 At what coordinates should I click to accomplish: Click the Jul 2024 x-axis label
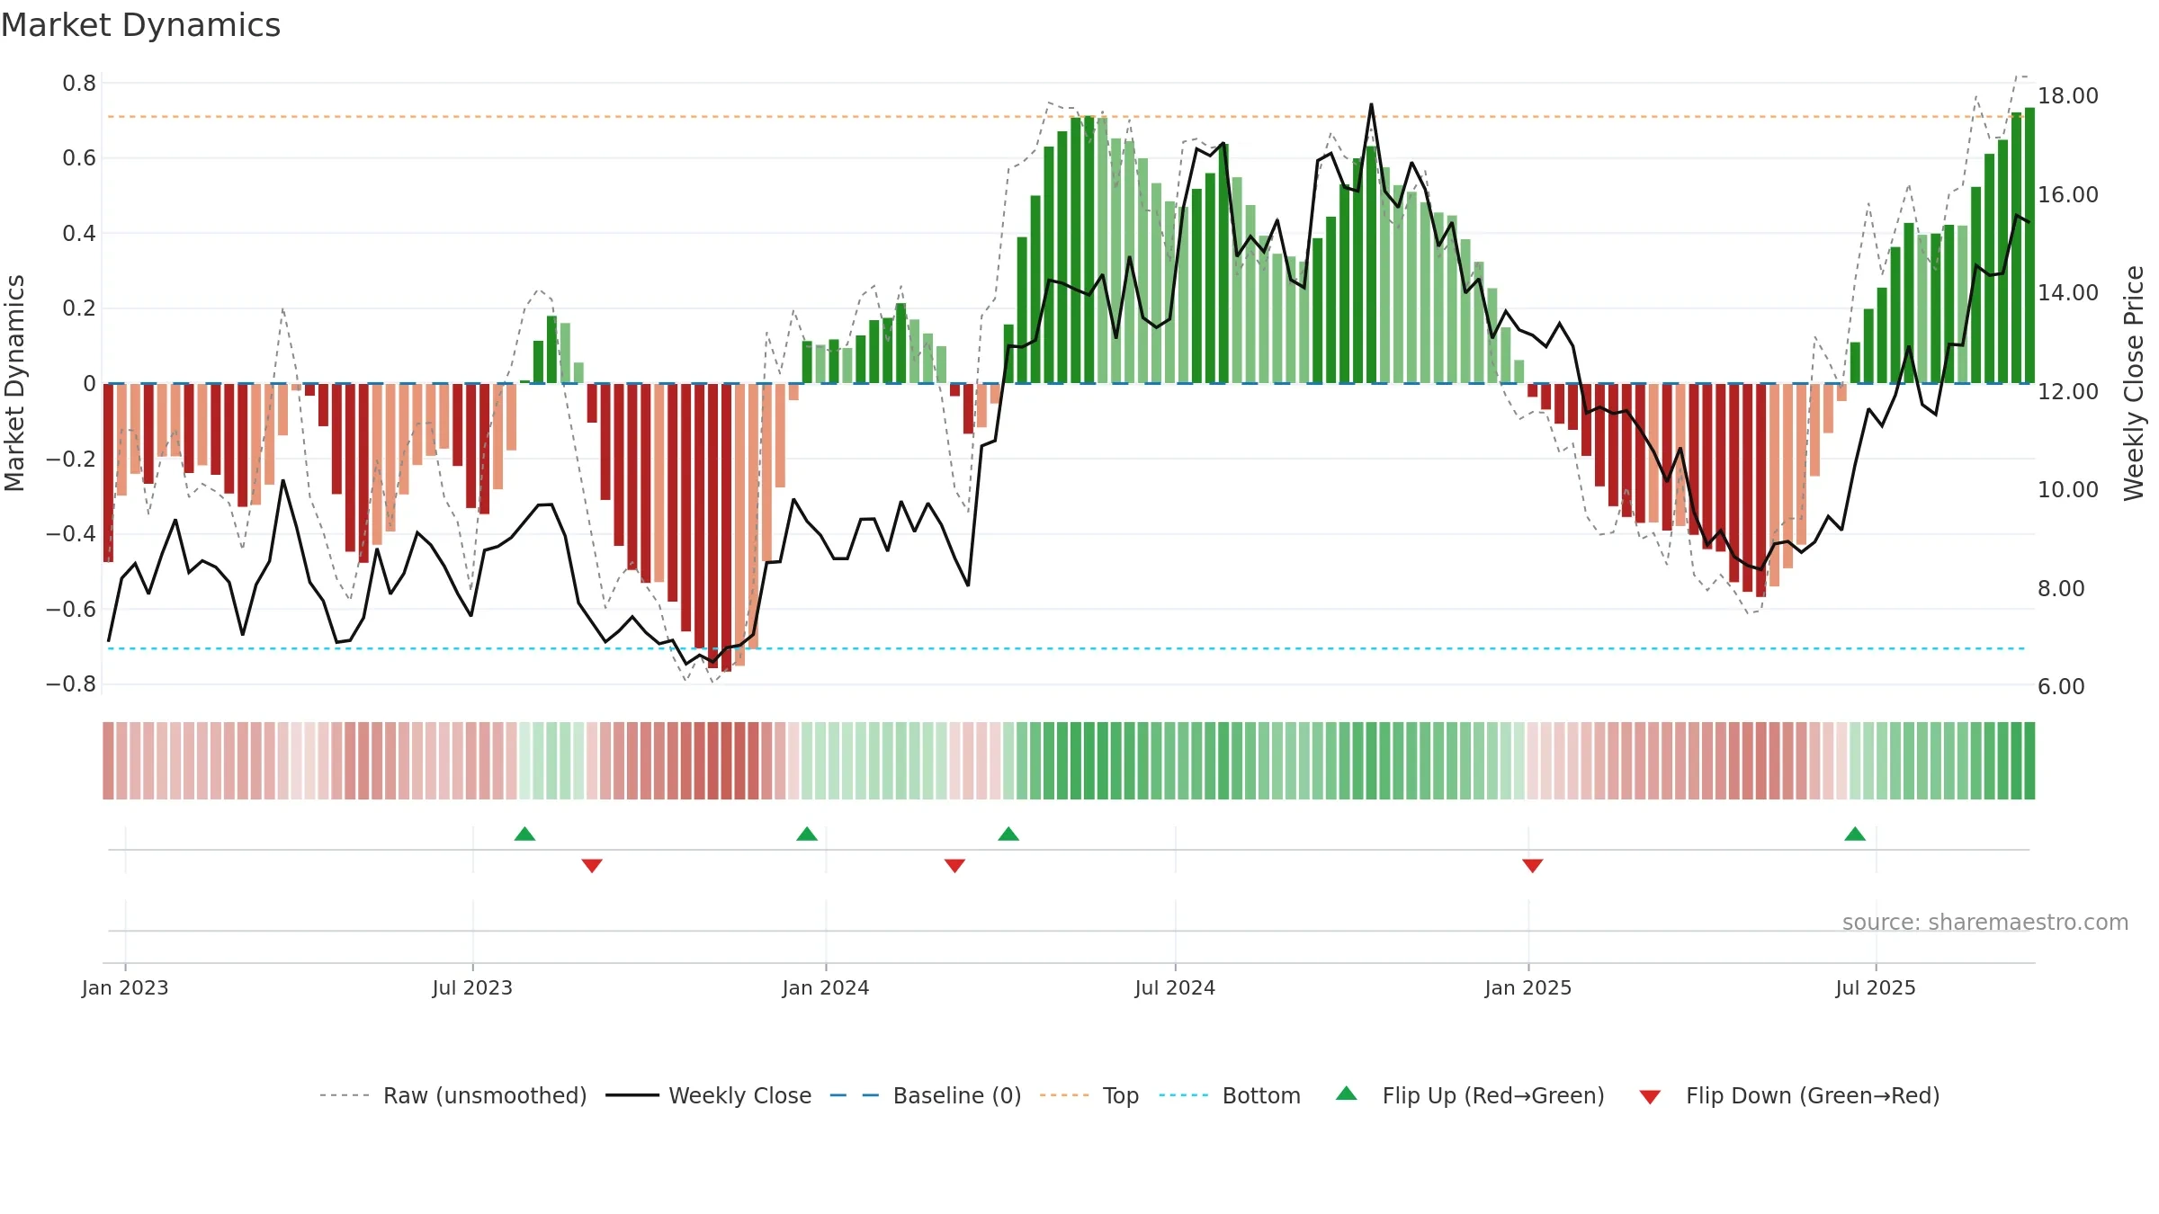tap(1175, 987)
